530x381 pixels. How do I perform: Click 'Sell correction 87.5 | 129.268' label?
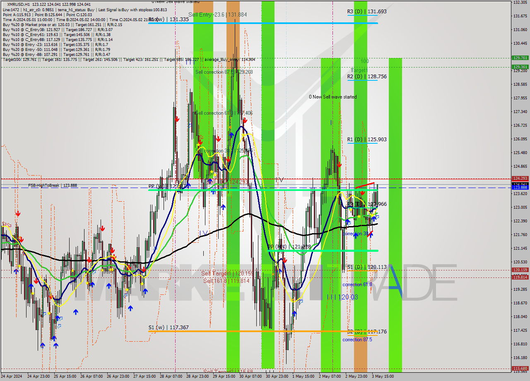coord(224,72)
